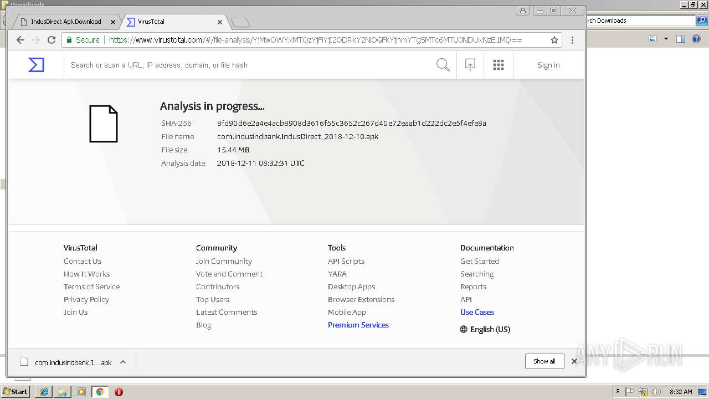Open Use Cases link
709x399 pixels.
(x=477, y=312)
